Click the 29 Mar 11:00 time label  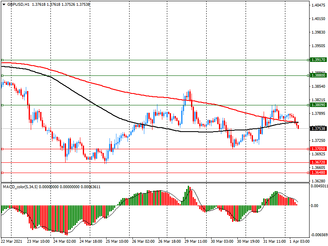tap(196, 242)
